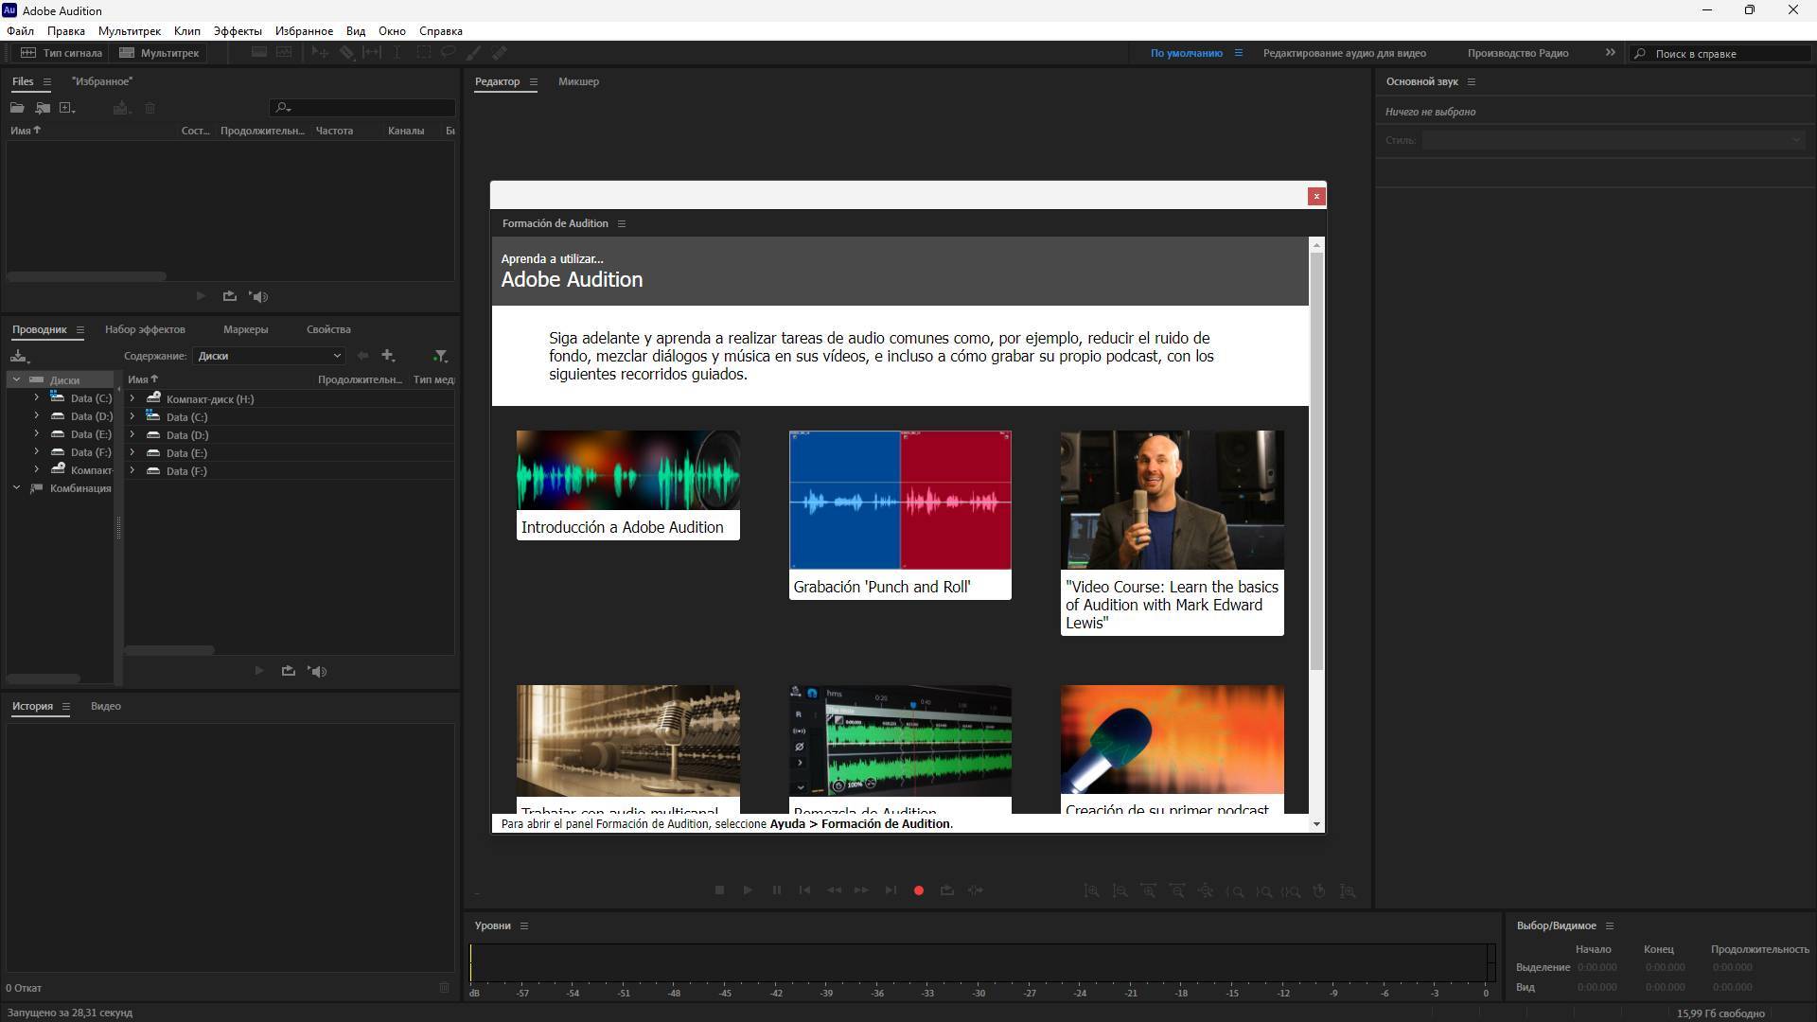The width and height of the screenshot is (1817, 1022).
Task: Select Производство Радио workspace
Action: click(1518, 53)
